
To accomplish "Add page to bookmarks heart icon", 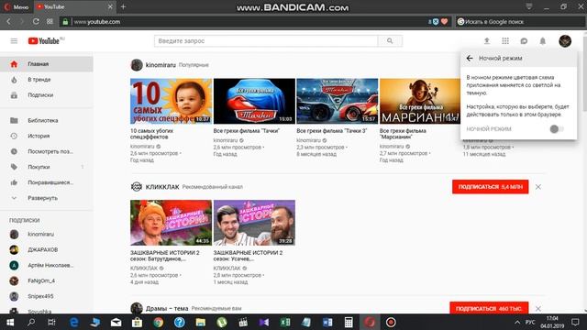I will (x=444, y=22).
